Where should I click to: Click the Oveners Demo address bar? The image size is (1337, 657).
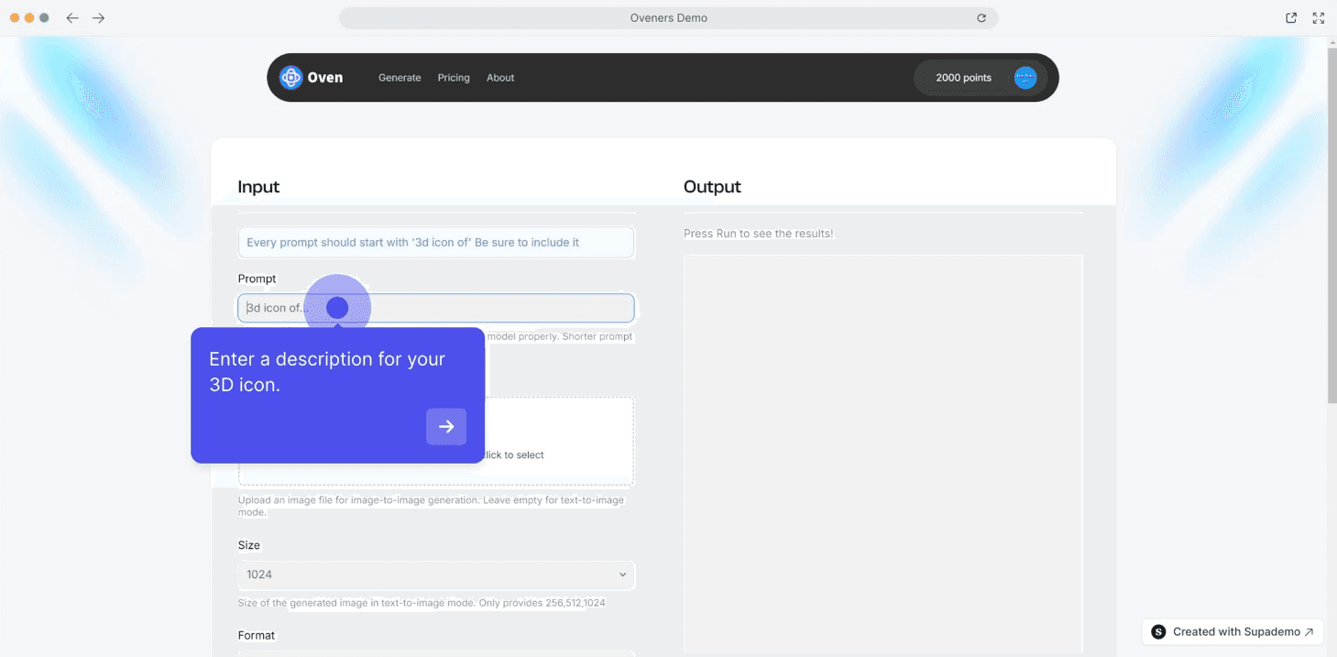pos(669,18)
